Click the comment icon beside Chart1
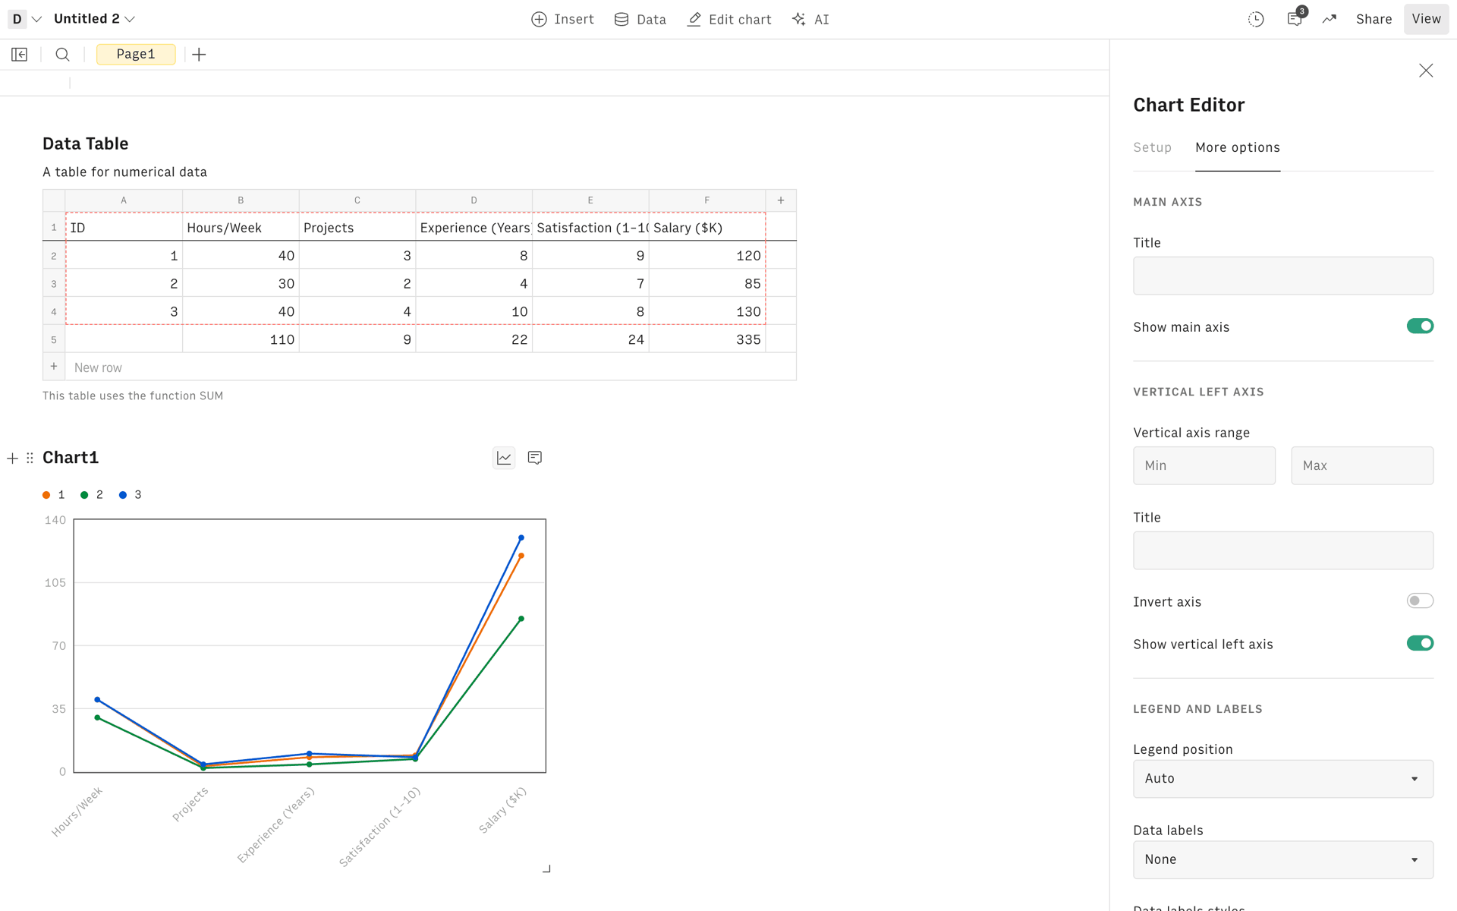Screen dimensions: 1457x911 point(535,458)
